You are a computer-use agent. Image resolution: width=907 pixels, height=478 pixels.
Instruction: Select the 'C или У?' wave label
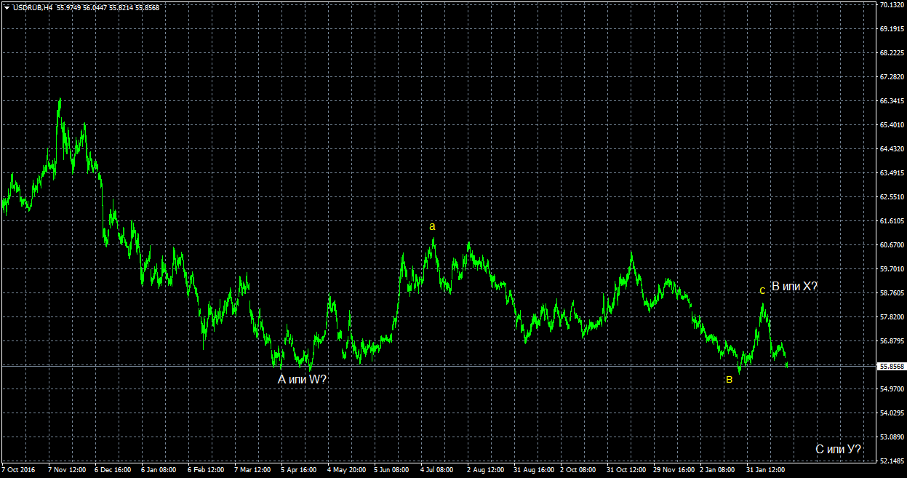(x=838, y=450)
